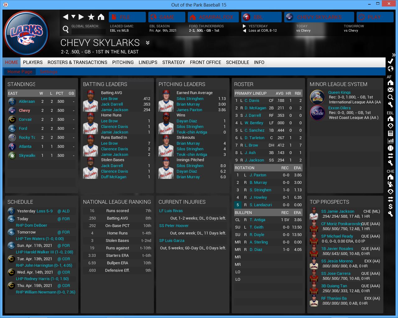Click the global search magnifier icon
398x318 pixels.
[x=66, y=29]
